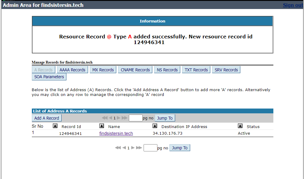The height and width of the screenshot is (179, 304).
Task: Open CNAME Records tab
Action: tap(135, 70)
